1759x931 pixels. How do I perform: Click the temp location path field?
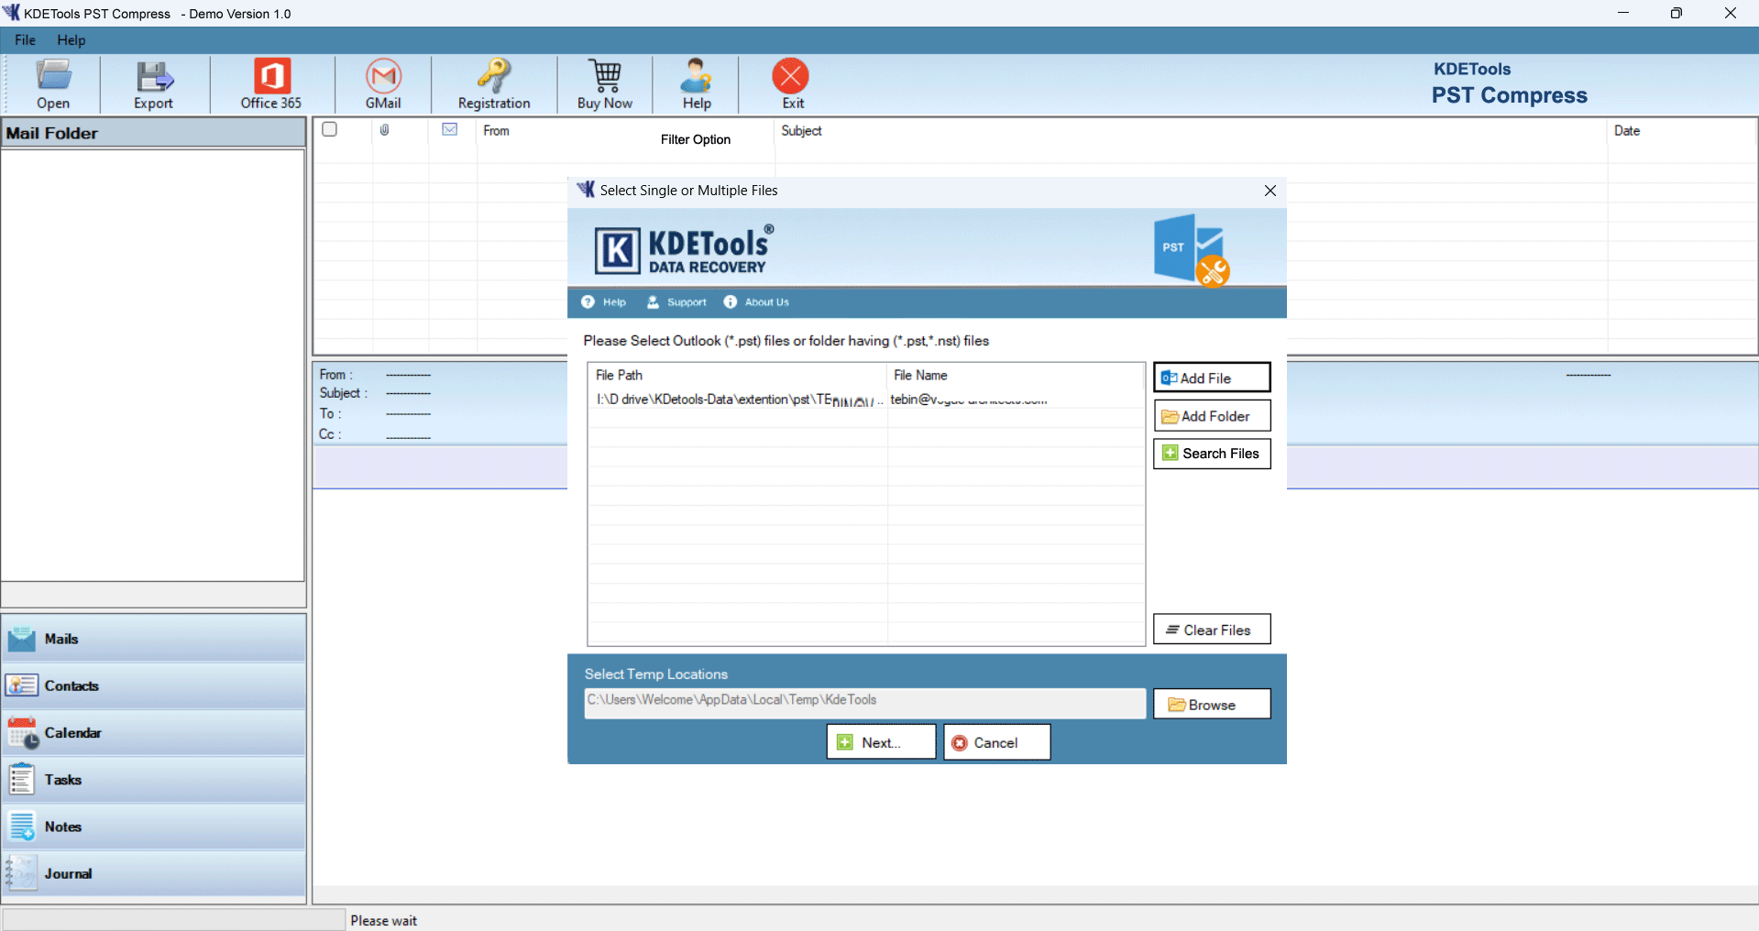point(864,701)
